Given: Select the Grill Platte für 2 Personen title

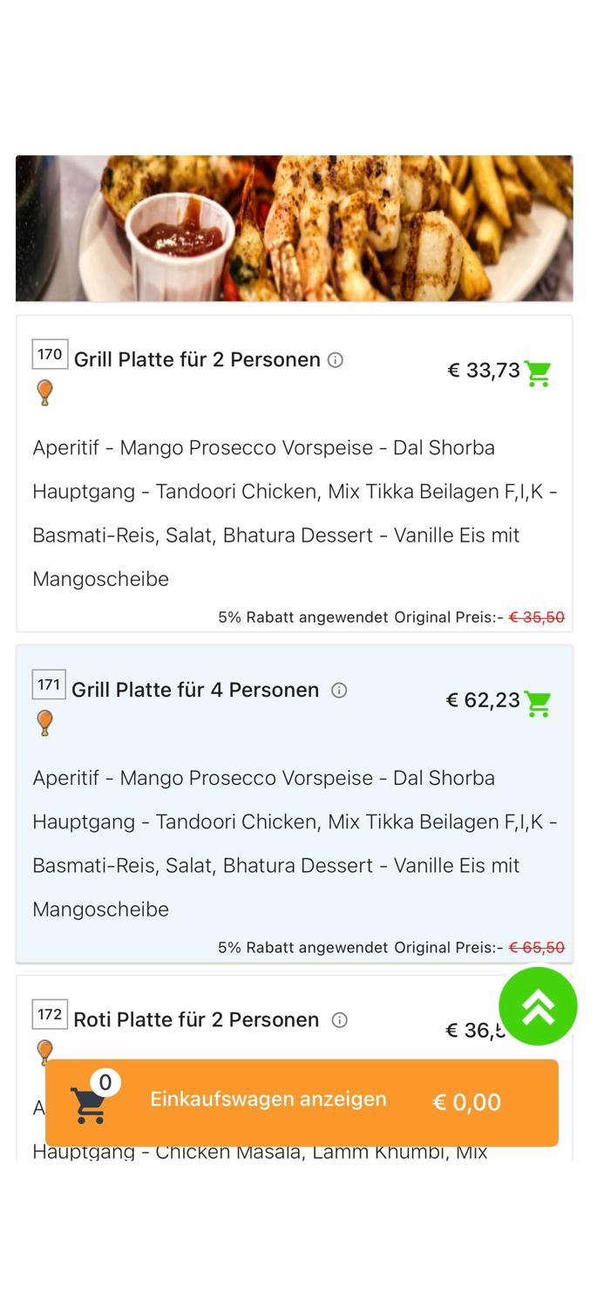Looking at the screenshot, I should pos(196,360).
